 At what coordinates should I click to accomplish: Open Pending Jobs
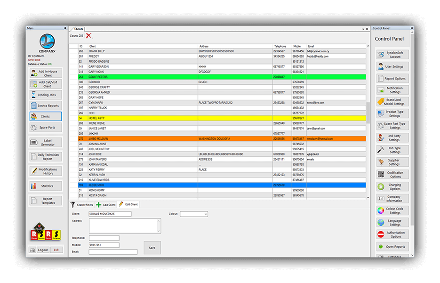pyautogui.click(x=45, y=95)
